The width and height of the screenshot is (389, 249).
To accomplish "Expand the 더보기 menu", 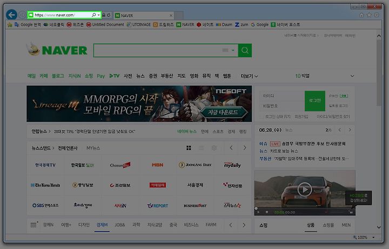I will (x=249, y=76).
